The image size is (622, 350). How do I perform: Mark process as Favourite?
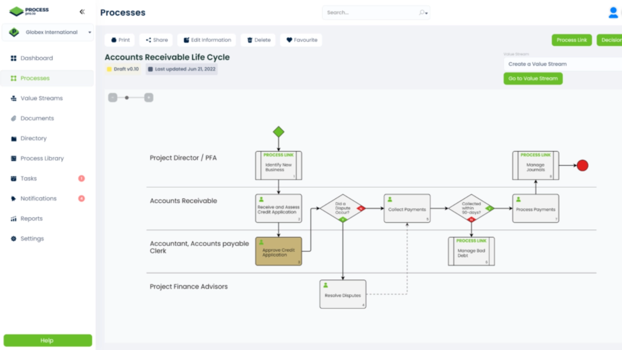[301, 40]
